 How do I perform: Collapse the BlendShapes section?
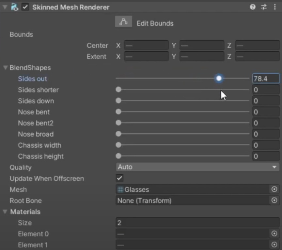[x=5, y=68]
